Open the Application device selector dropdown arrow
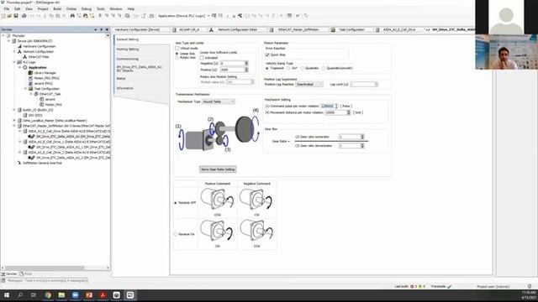 208,16
